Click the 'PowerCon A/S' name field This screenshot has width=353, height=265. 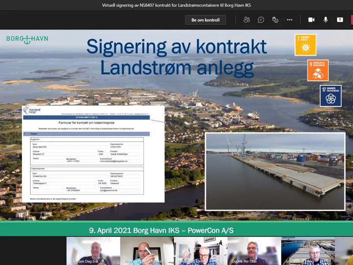70,176
